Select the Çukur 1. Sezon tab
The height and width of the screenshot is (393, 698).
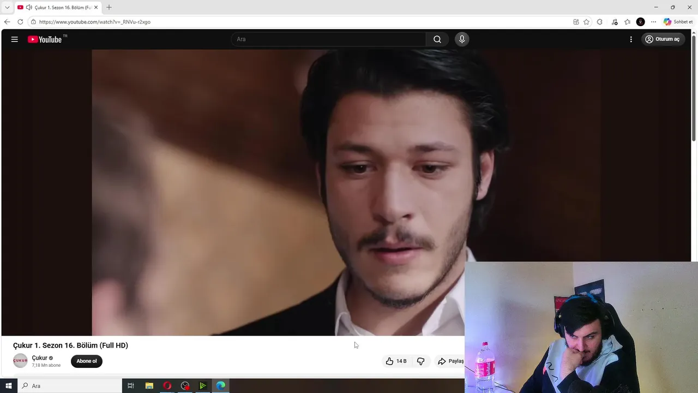57,8
